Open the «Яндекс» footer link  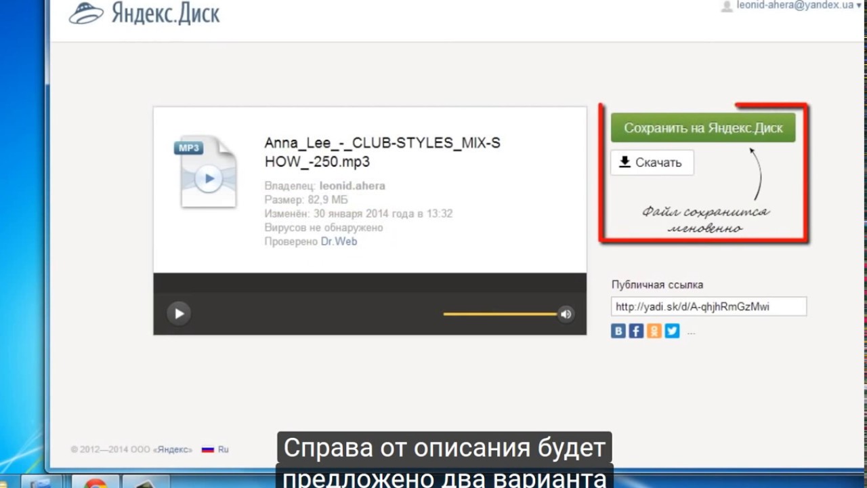point(172,449)
